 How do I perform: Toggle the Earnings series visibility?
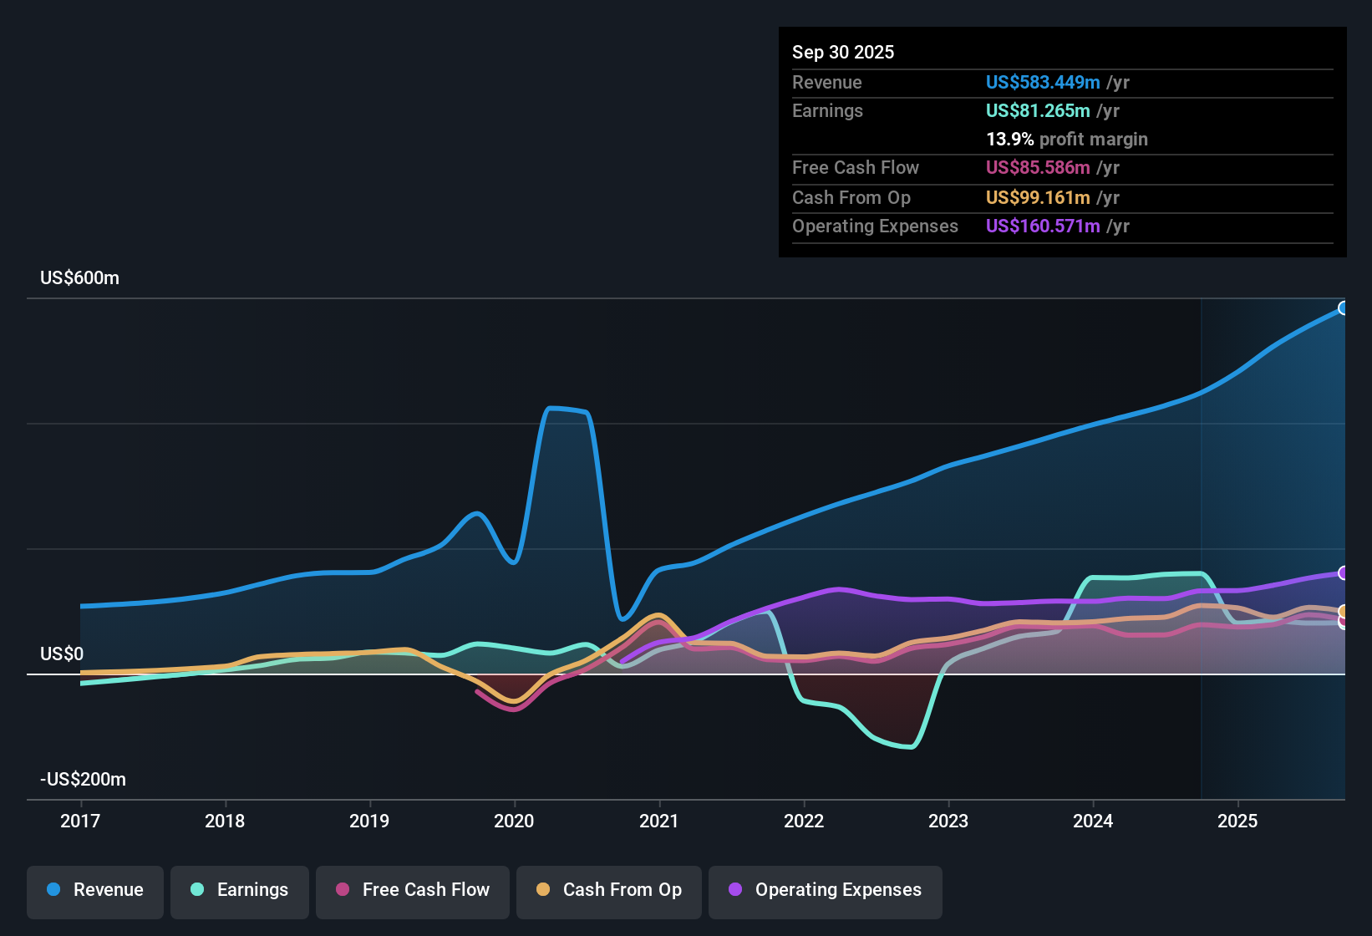click(239, 890)
